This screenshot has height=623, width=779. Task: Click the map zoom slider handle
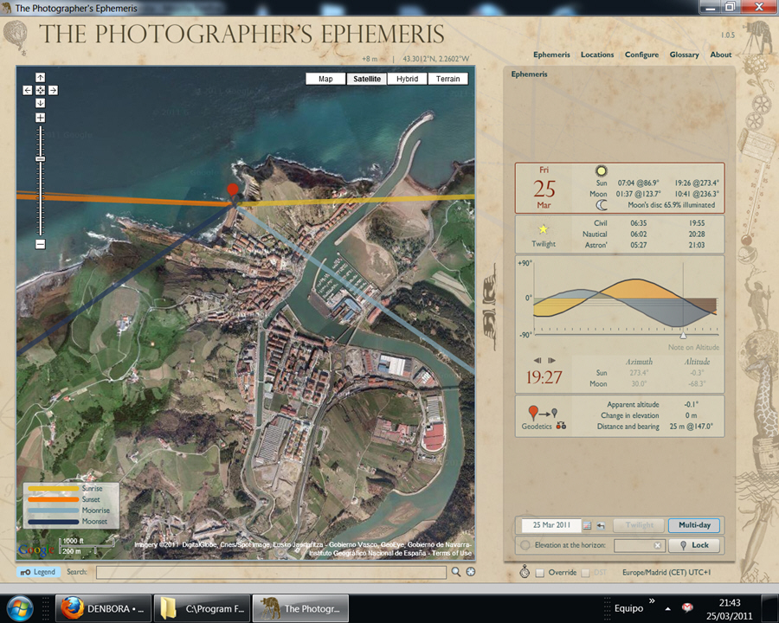pyautogui.click(x=40, y=159)
